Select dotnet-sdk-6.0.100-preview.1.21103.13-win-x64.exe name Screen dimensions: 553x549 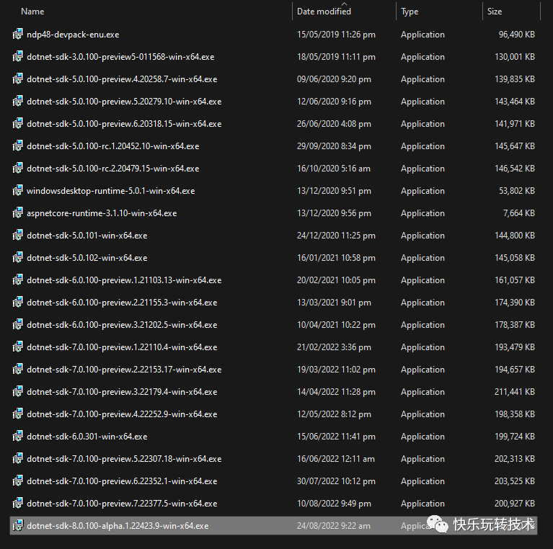click(124, 280)
